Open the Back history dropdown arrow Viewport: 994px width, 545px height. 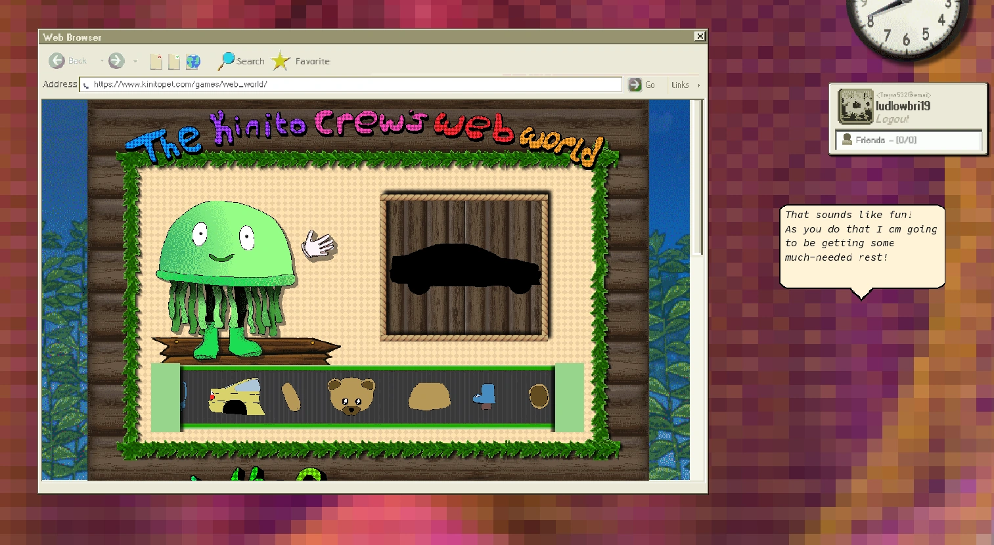[102, 61]
